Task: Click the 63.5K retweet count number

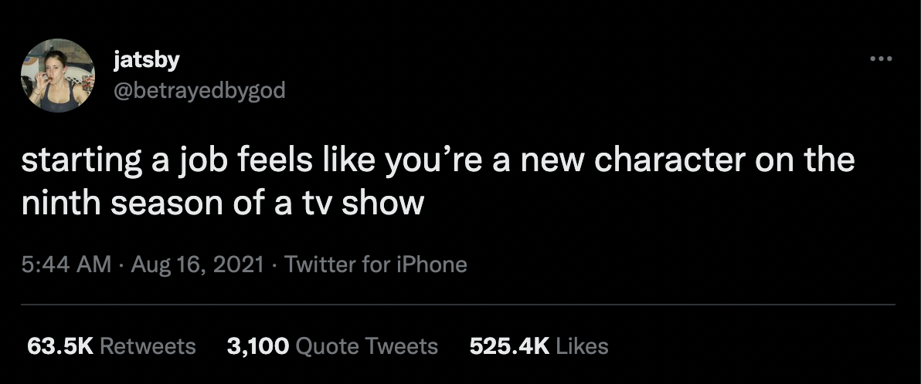Action: (x=60, y=346)
